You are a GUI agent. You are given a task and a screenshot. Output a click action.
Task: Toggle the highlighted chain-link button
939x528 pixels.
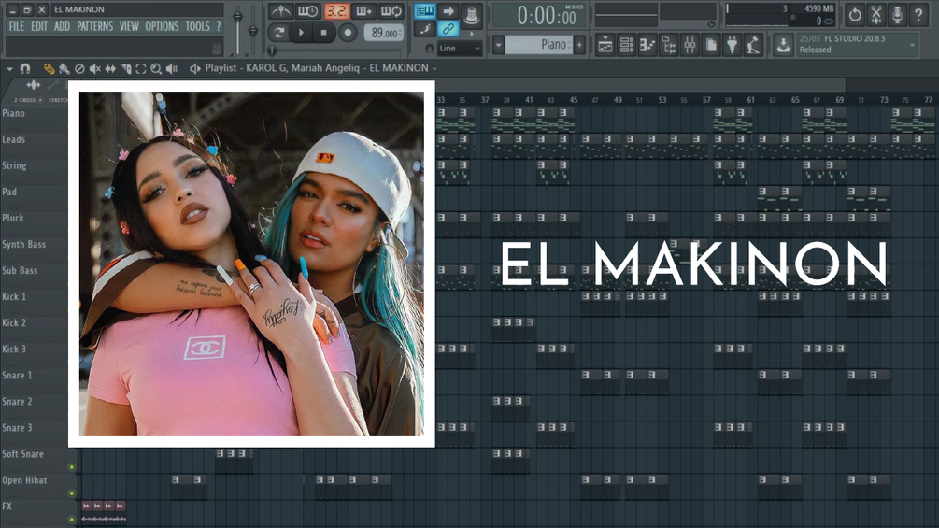[448, 29]
